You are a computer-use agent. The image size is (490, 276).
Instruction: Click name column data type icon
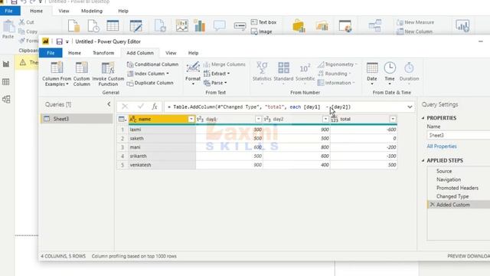click(132, 120)
